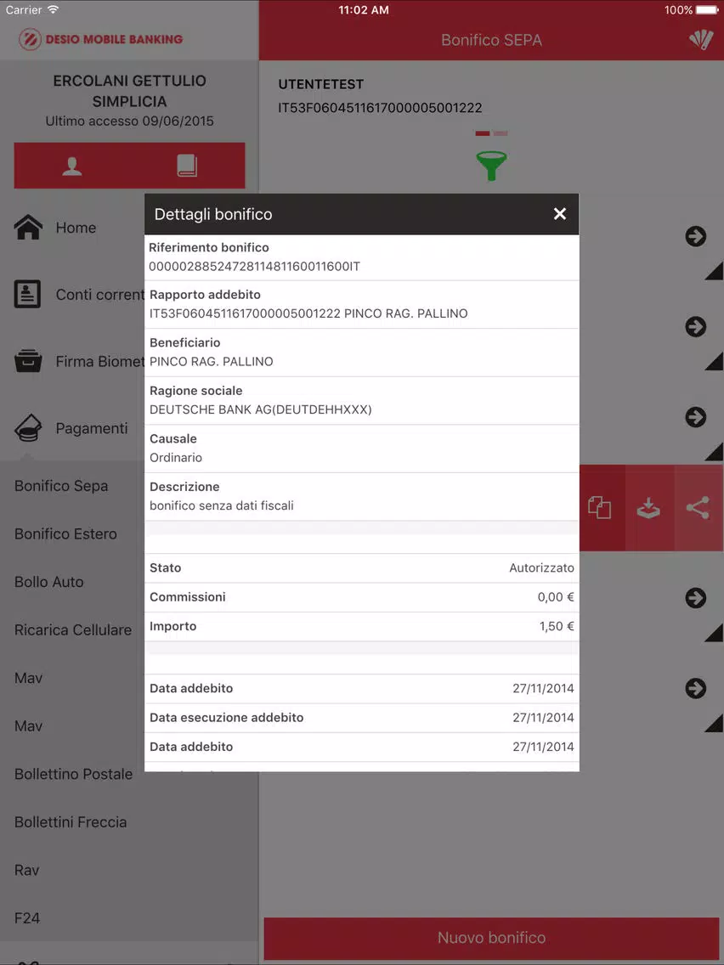Tap the Ultimo accesso 09/06/2015 text

click(129, 121)
